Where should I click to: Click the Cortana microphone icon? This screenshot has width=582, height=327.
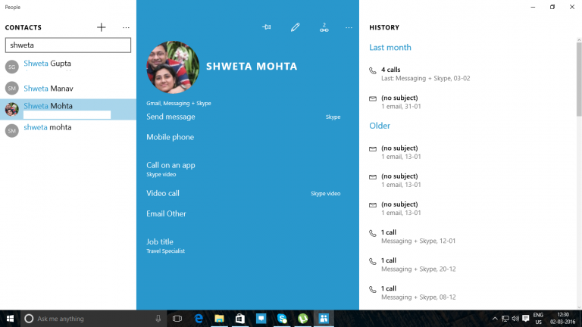[158, 319]
